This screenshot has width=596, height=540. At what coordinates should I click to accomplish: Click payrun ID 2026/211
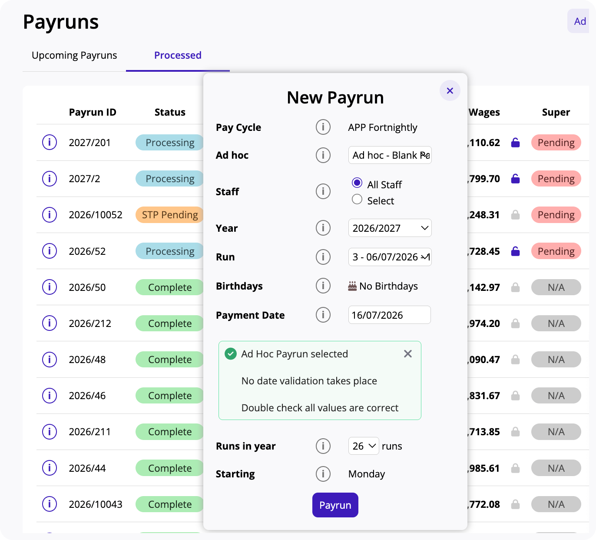(x=90, y=432)
